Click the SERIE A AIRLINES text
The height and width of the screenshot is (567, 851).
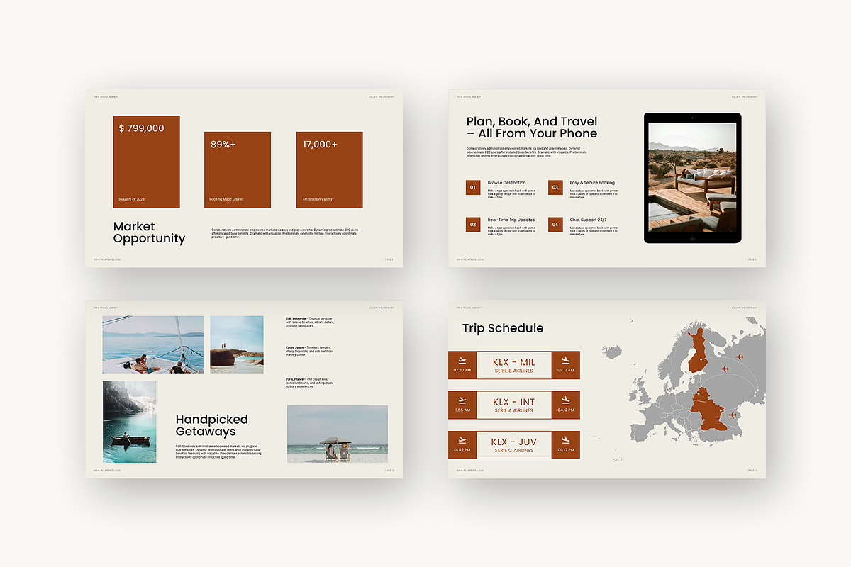514,410
